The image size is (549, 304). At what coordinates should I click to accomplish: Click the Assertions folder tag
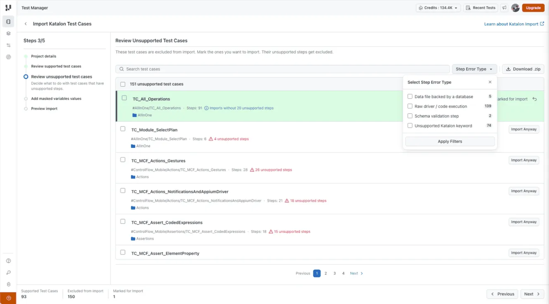(x=142, y=239)
